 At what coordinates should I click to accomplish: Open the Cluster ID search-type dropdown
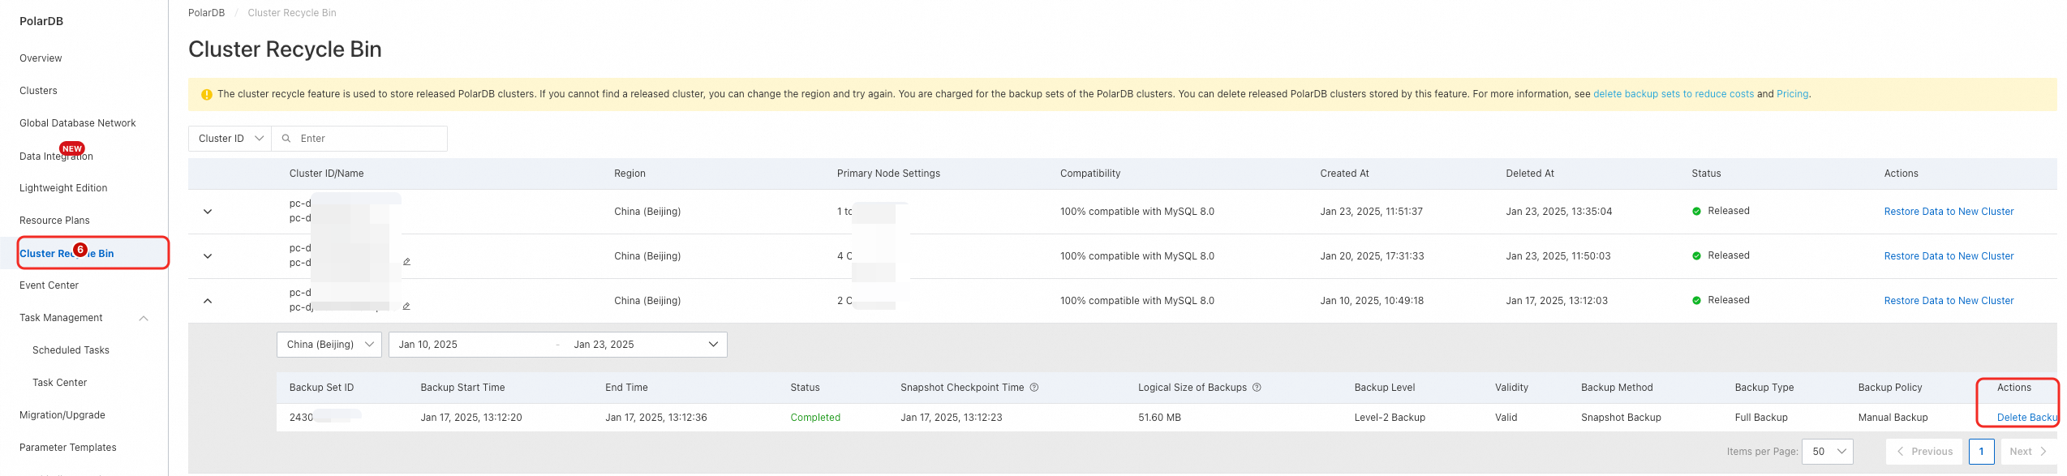click(x=230, y=139)
